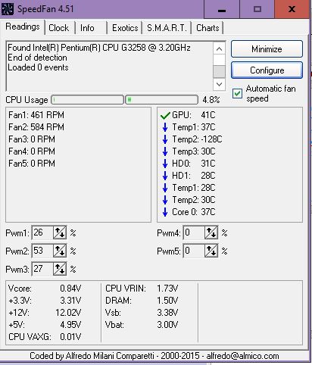
Task: Click the Pwm1 up/down stepper arrows
Action: pos(60,232)
